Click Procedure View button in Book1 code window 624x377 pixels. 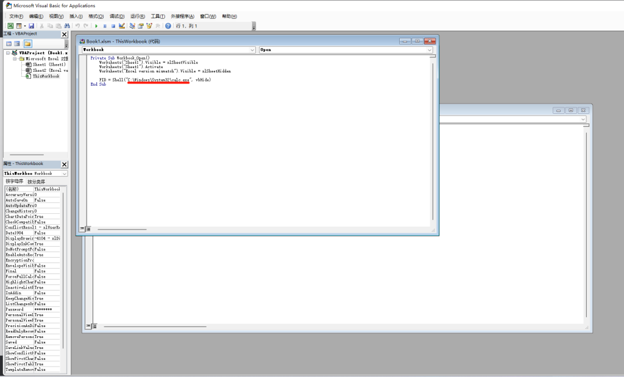point(82,229)
